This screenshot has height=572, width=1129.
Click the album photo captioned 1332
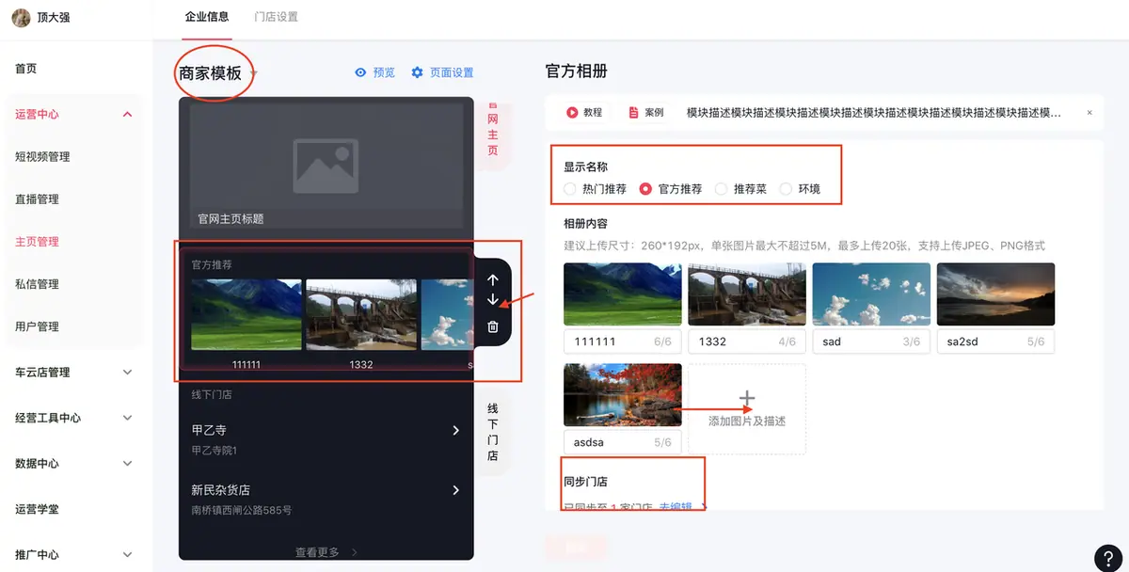[747, 294]
